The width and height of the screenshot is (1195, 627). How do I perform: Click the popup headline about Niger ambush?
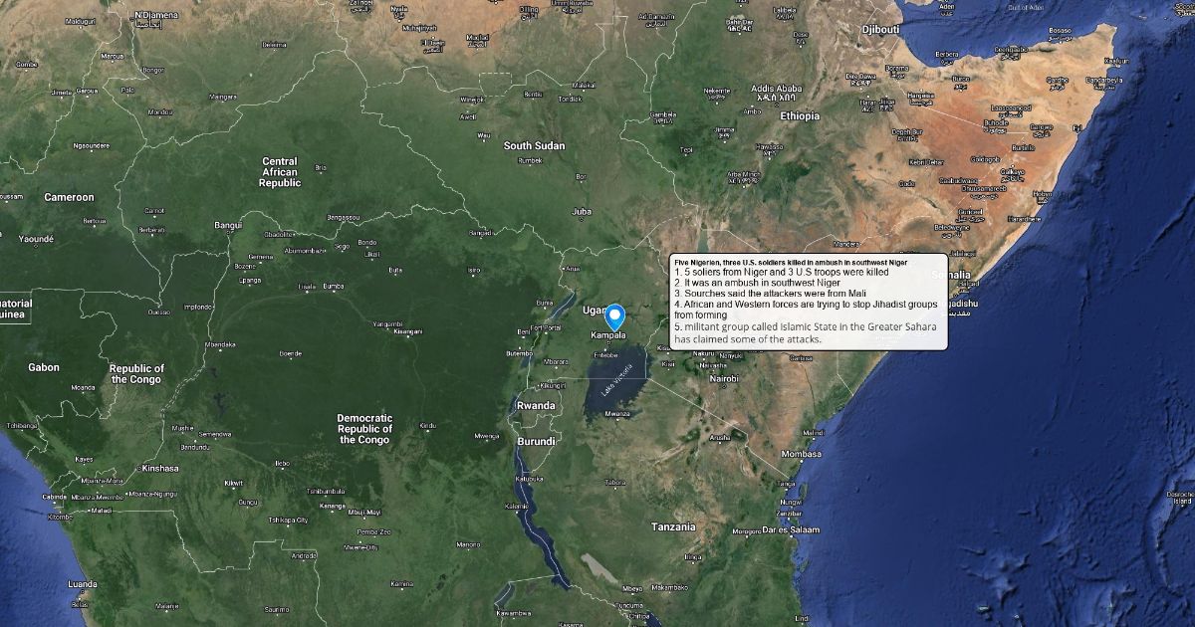point(791,262)
